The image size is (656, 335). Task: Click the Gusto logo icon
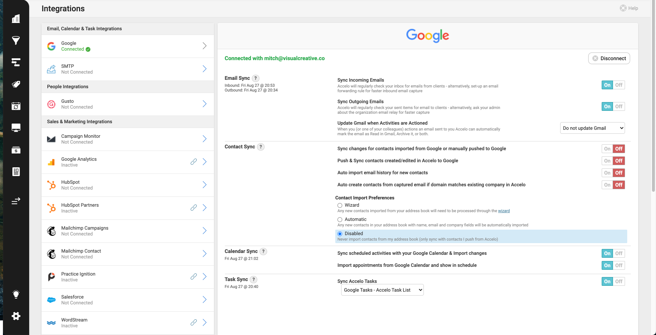pyautogui.click(x=51, y=104)
